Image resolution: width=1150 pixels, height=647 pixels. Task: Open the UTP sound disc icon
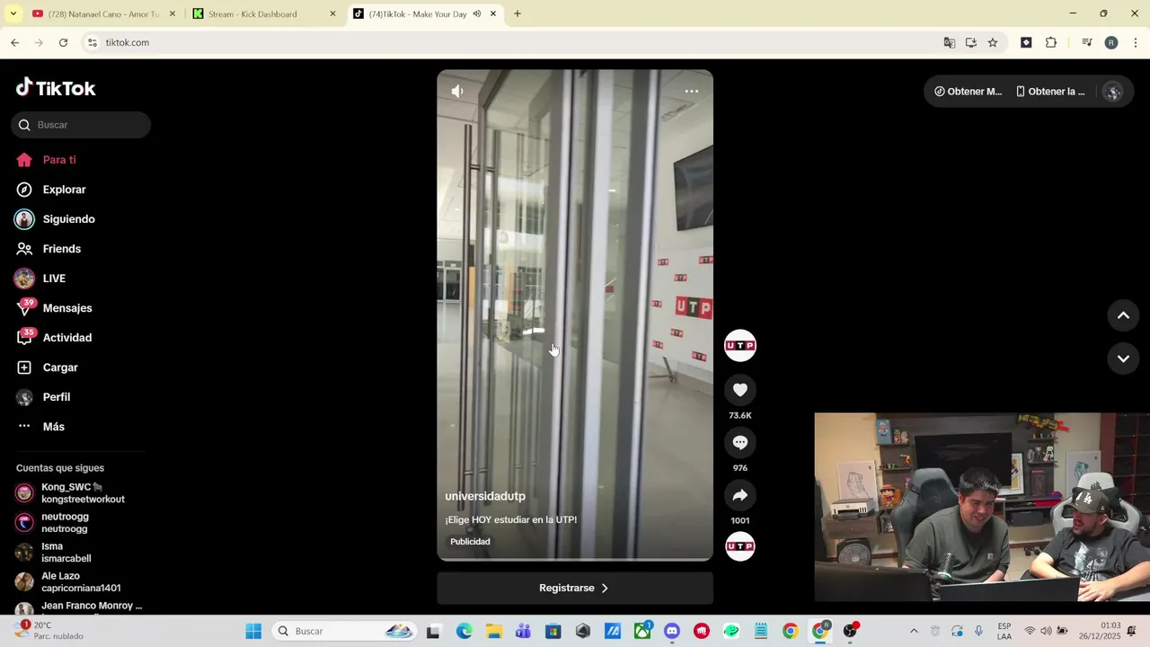point(740,546)
